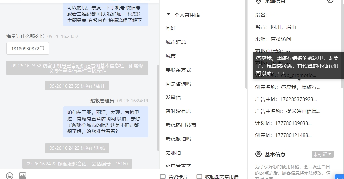
Task: Select the 要联系方式 quick phrase
Action: coord(178,70)
